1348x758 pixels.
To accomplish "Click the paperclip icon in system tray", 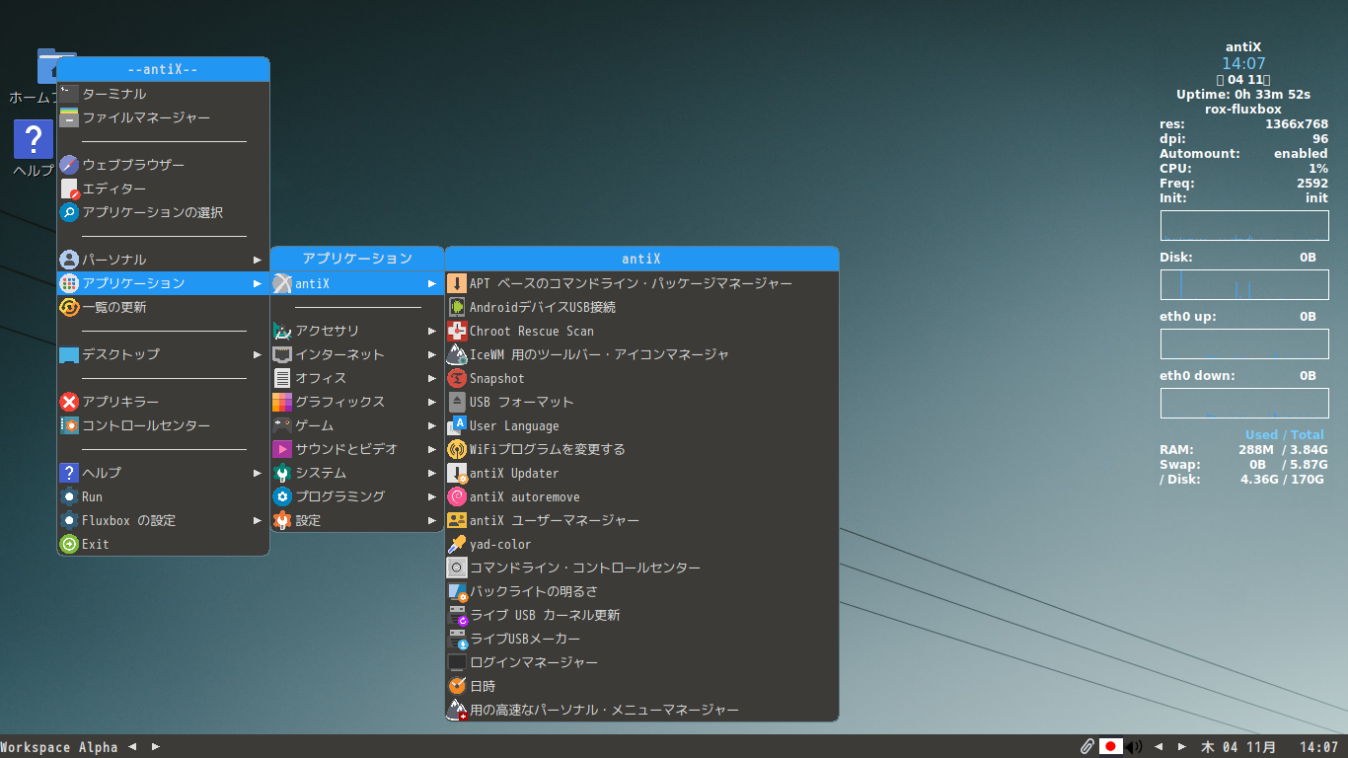I will pos(1086,746).
